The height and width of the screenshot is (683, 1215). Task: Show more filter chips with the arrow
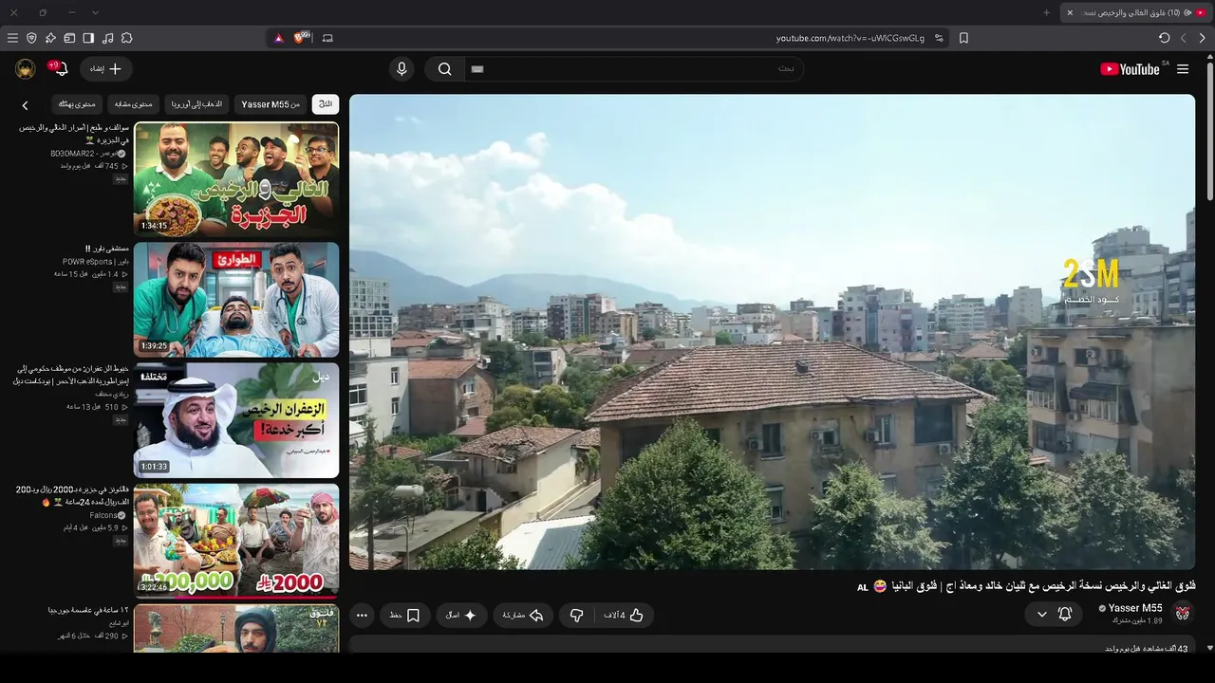[26, 105]
